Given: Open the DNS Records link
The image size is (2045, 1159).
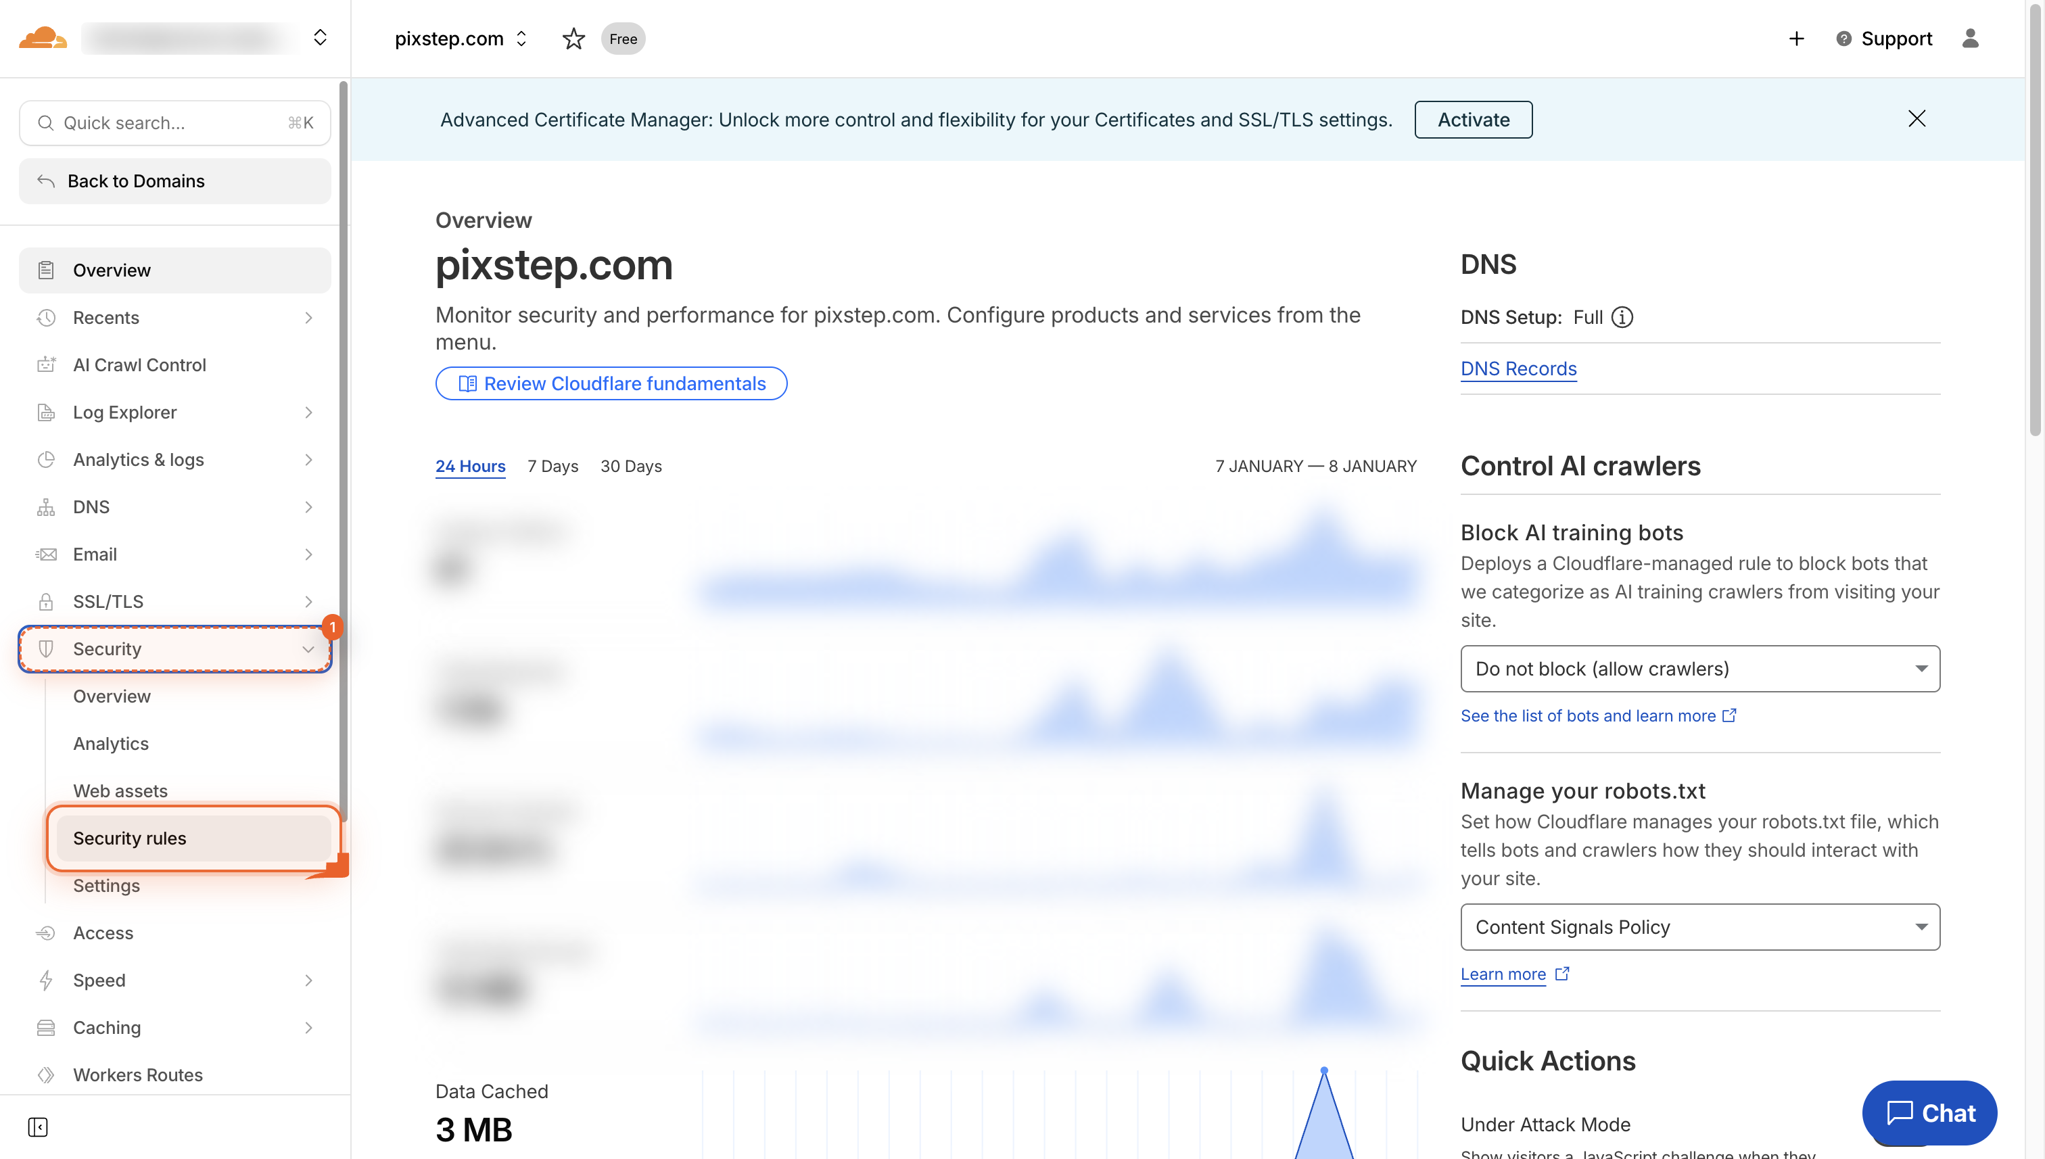Looking at the screenshot, I should coord(1518,368).
